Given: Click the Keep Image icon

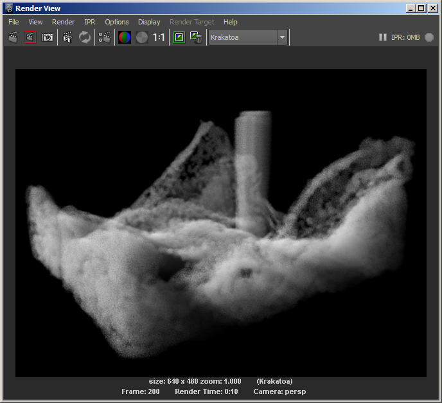Looking at the screenshot, I should 179,37.
